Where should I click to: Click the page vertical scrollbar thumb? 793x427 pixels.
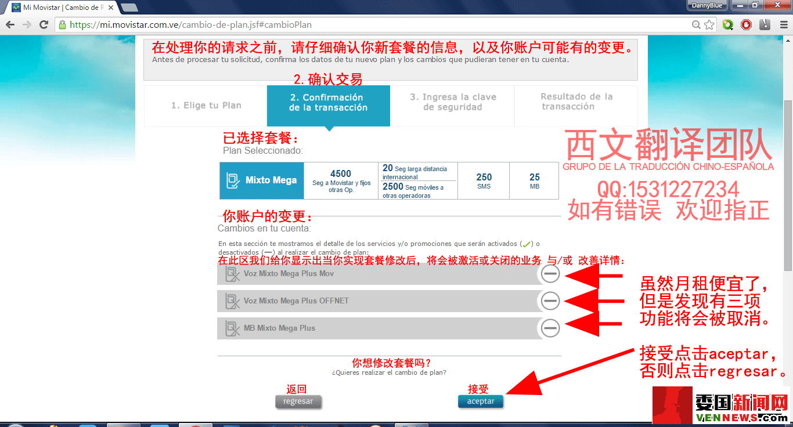click(788, 186)
